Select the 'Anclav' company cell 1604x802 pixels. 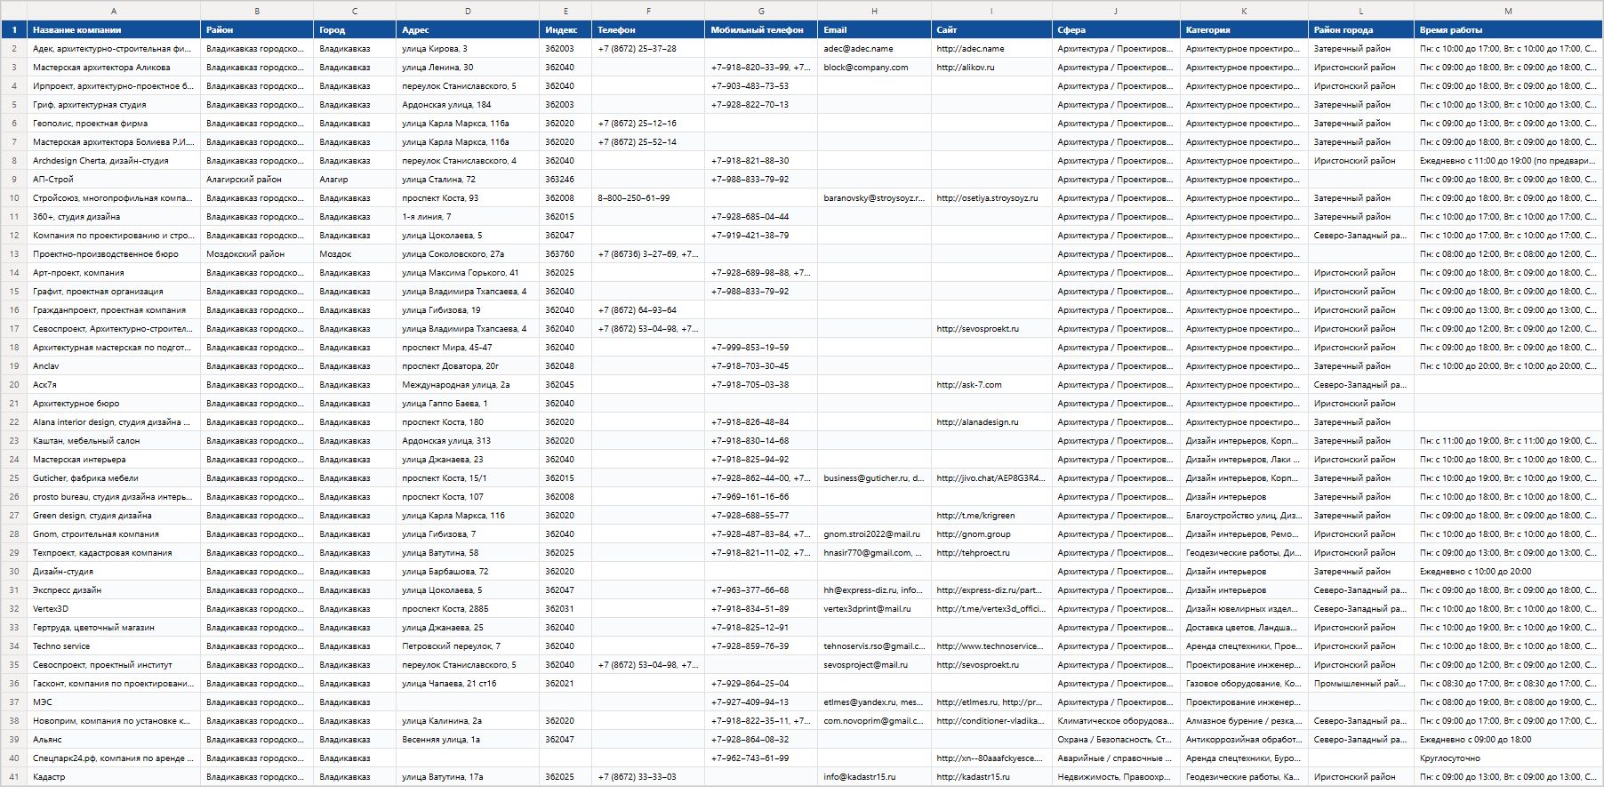pos(114,366)
